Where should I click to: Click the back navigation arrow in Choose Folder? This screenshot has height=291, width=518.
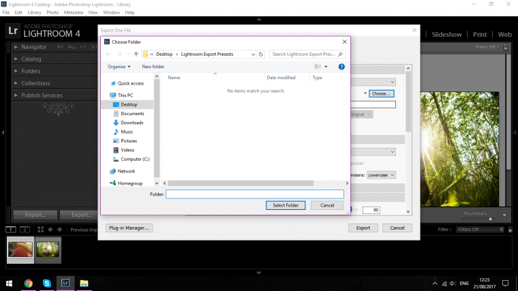(x=108, y=54)
